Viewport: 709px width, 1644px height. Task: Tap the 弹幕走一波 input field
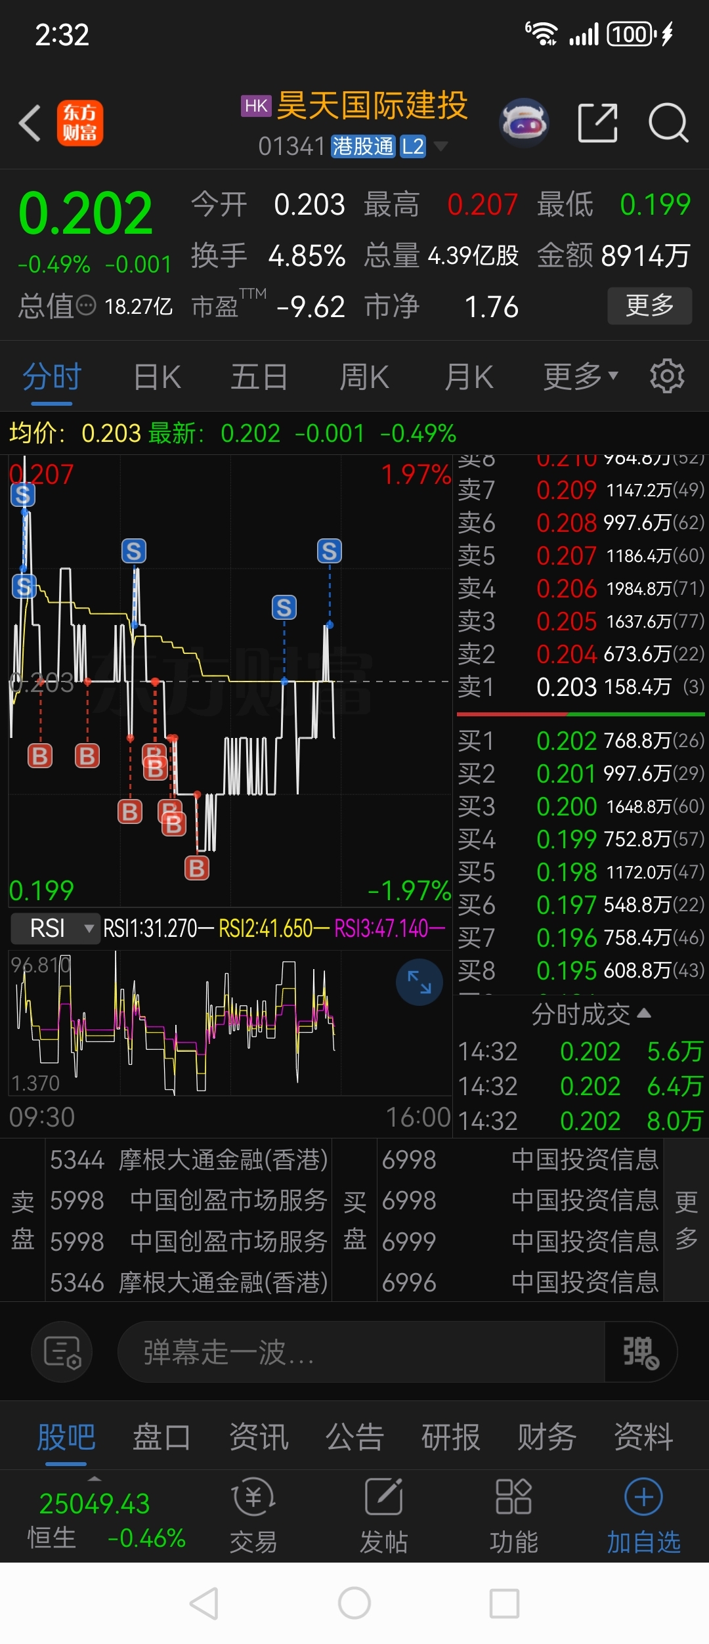(x=361, y=1352)
